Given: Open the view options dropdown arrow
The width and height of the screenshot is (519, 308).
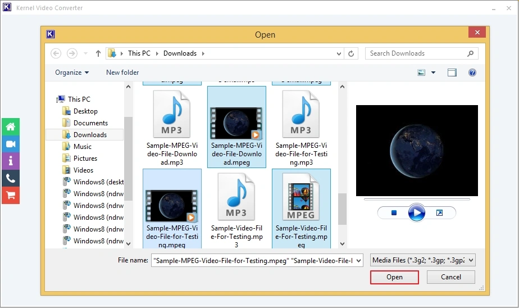Looking at the screenshot, I should (433, 73).
